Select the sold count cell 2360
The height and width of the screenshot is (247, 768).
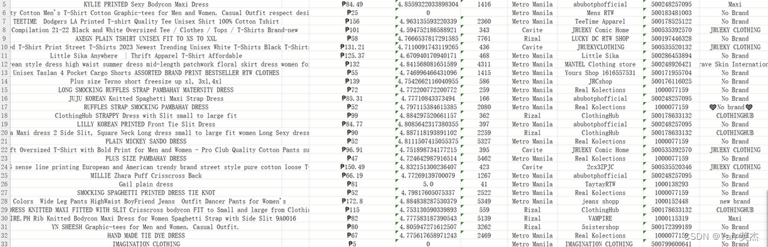pos(484,21)
